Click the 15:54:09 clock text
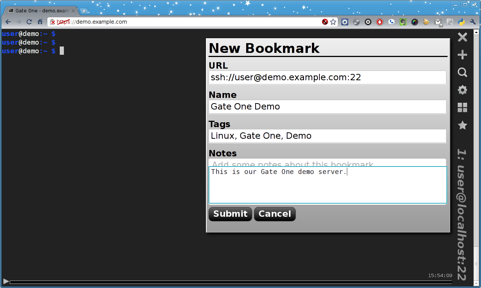Image resolution: width=481 pixels, height=288 pixels. [440, 275]
